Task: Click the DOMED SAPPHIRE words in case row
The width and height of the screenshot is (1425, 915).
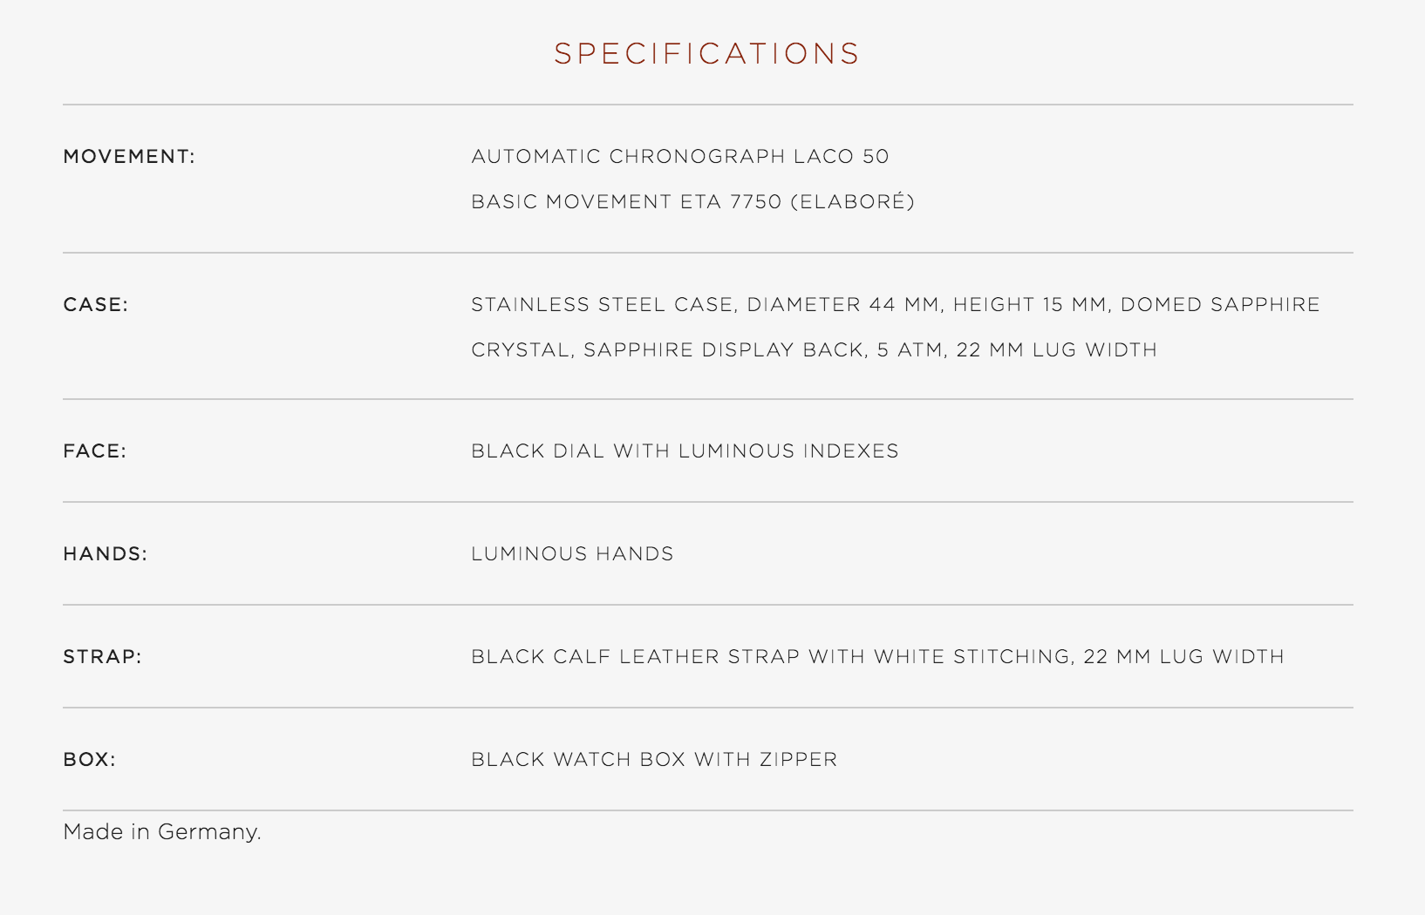Action: click(x=1220, y=305)
